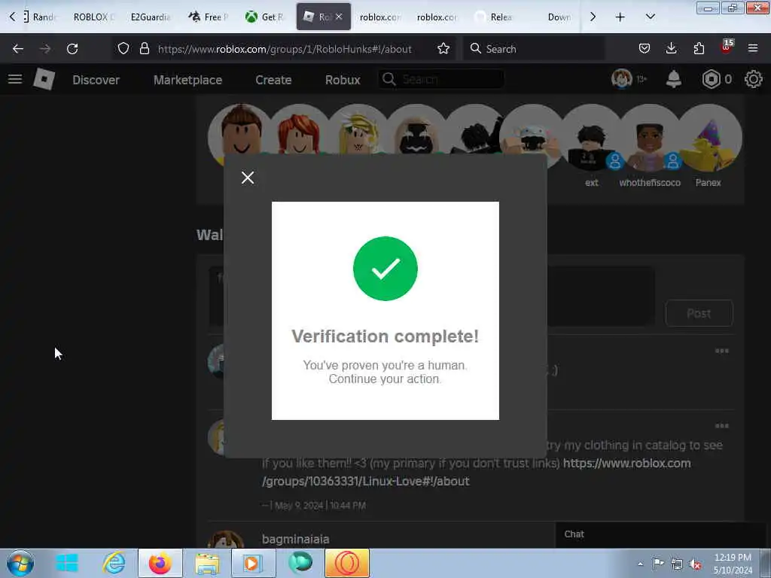Click the wall Post button

coord(699,313)
